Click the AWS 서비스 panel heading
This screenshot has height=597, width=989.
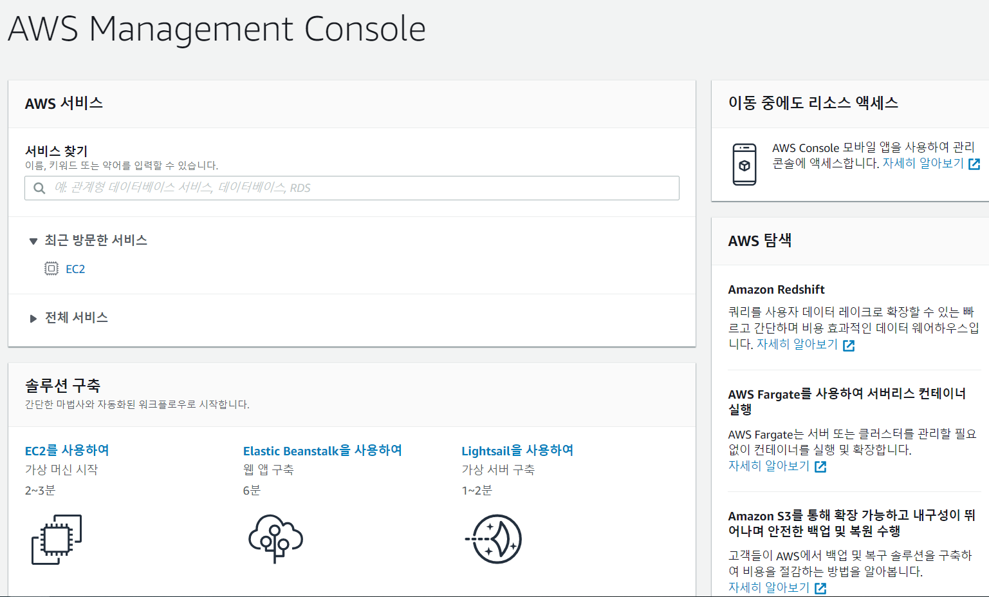pyautogui.click(x=64, y=103)
